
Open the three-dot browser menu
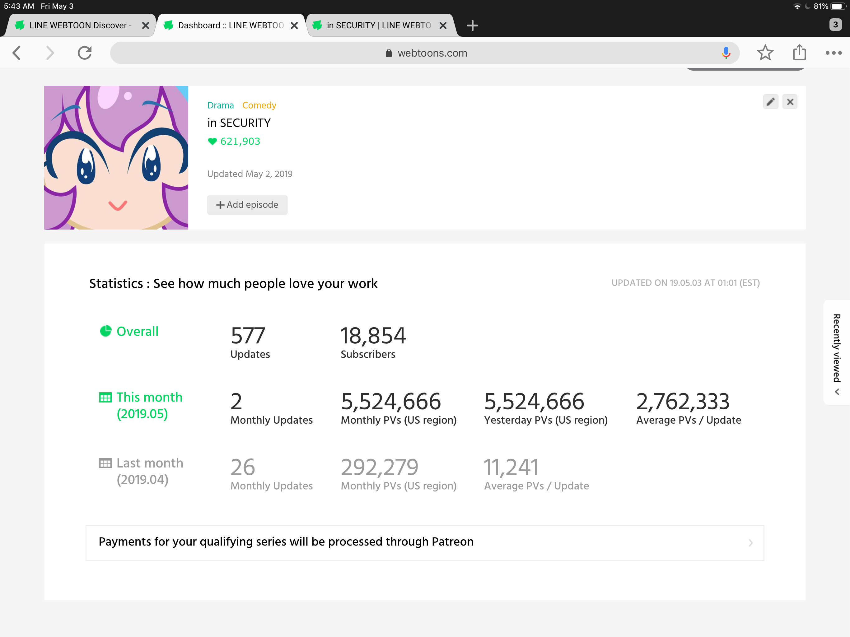(833, 53)
